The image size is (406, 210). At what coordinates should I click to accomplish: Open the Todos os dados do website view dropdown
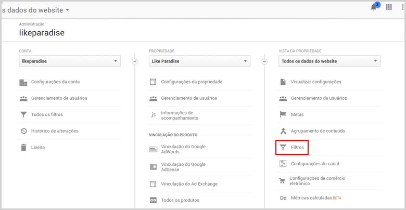tap(329, 61)
